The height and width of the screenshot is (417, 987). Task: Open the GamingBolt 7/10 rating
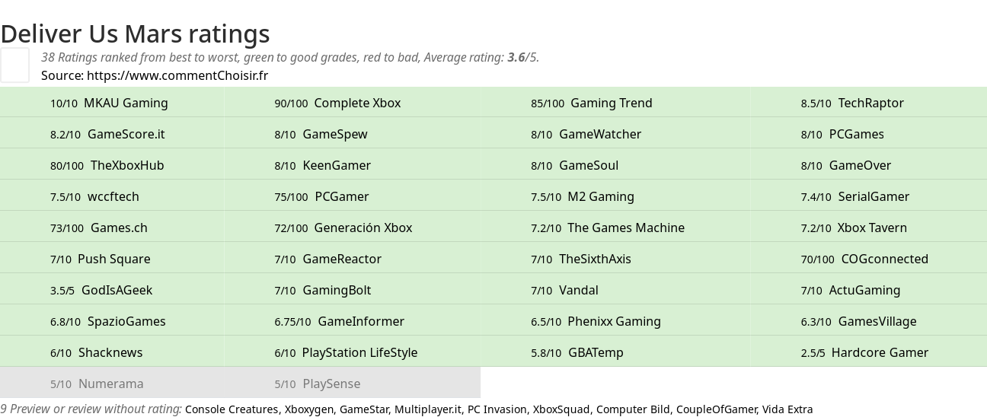323,290
